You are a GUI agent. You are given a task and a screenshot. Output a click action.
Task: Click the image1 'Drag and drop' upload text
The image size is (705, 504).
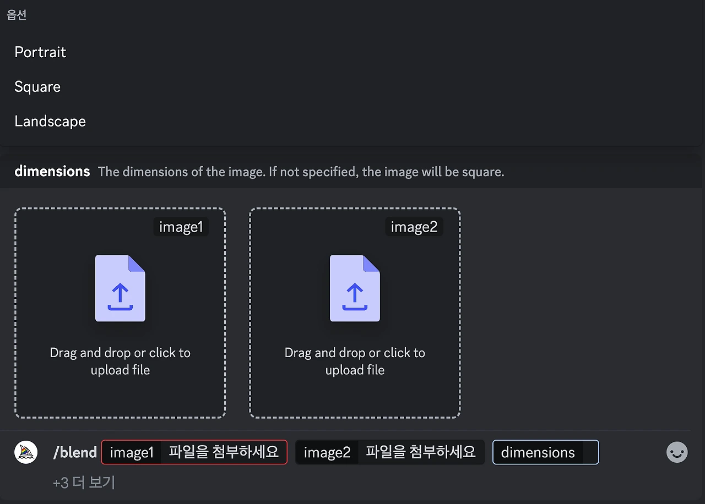click(120, 361)
